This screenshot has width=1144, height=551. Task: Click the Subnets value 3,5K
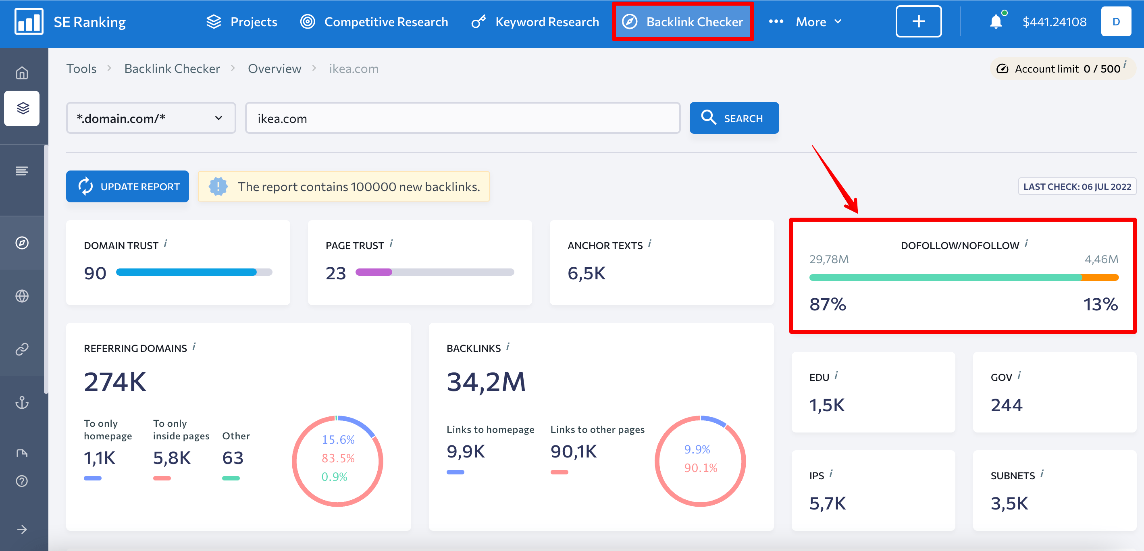1009,503
